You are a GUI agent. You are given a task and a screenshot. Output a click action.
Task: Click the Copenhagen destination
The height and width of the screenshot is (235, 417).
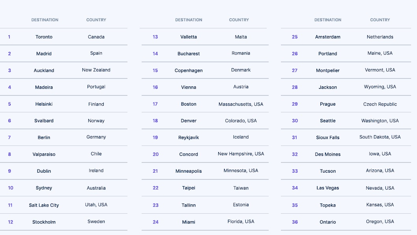[189, 71]
